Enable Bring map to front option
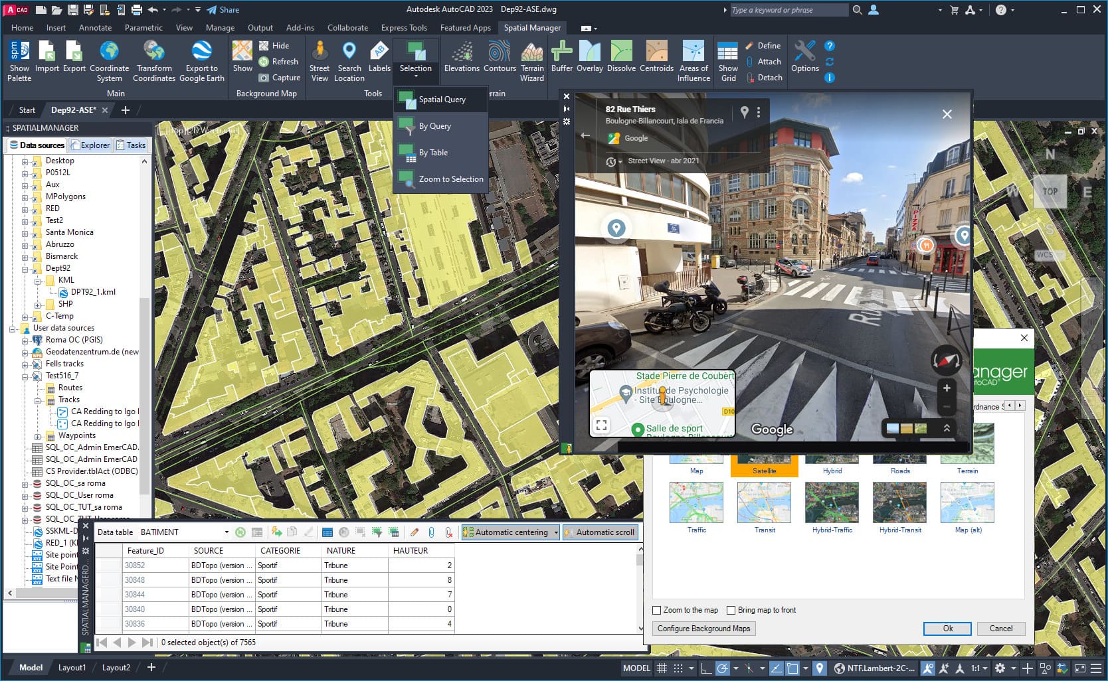Viewport: 1108px width, 681px height. pos(731,610)
